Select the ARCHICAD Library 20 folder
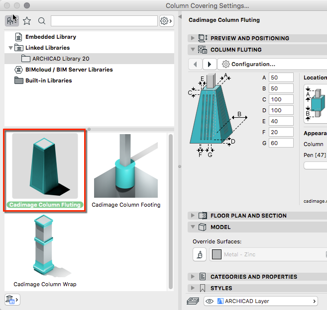Viewport: 327px width, 310px height. 89,59
